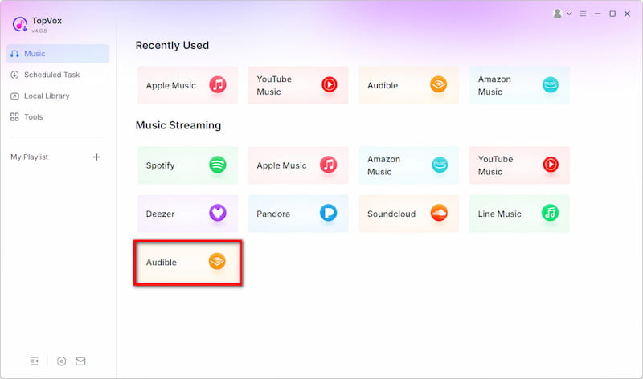Image resolution: width=643 pixels, height=379 pixels.
Task: Click the Music Streaming heading
Action: (178, 125)
